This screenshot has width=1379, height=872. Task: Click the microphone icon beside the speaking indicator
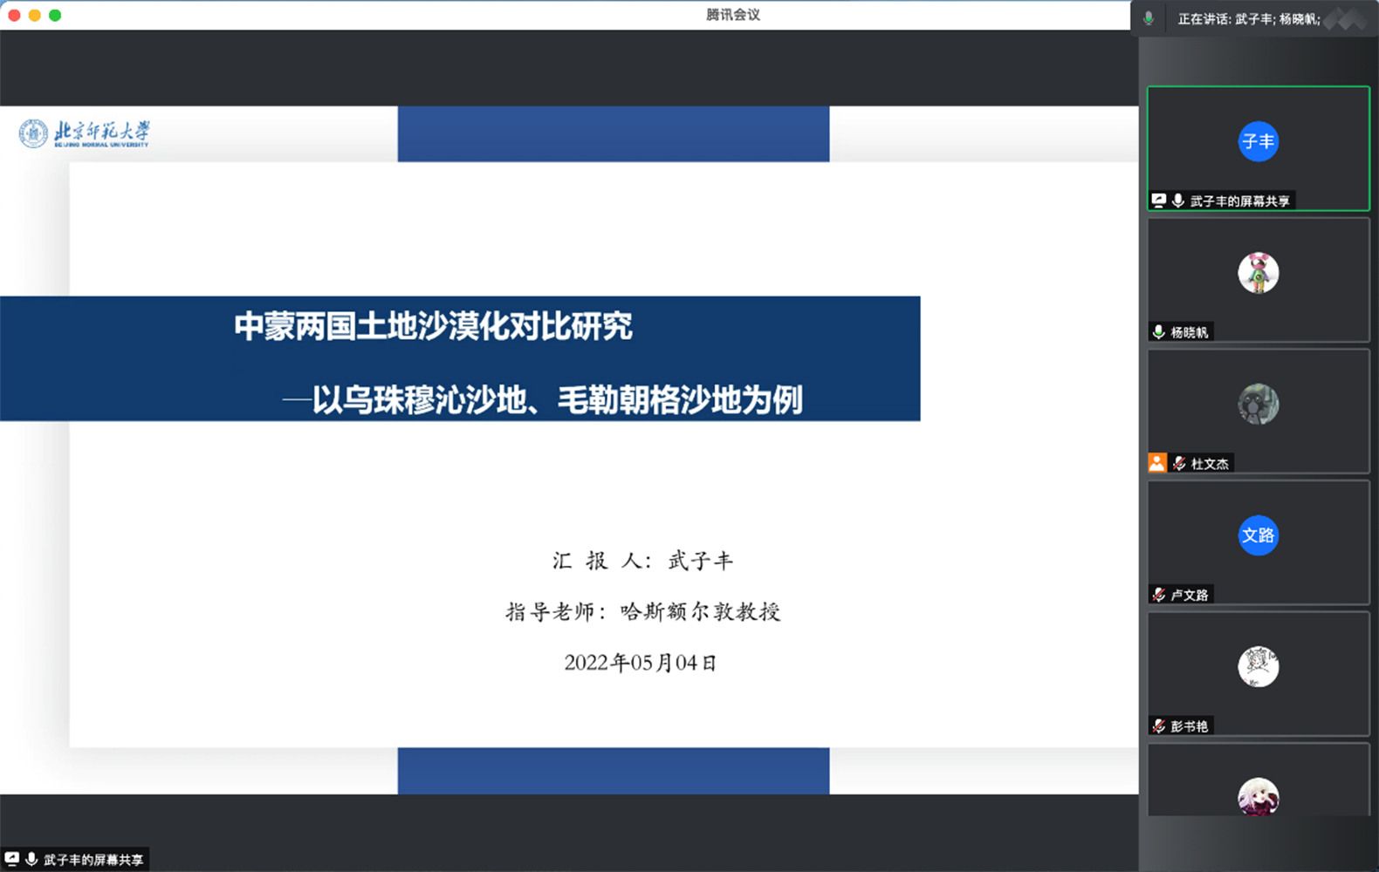coord(1149,18)
